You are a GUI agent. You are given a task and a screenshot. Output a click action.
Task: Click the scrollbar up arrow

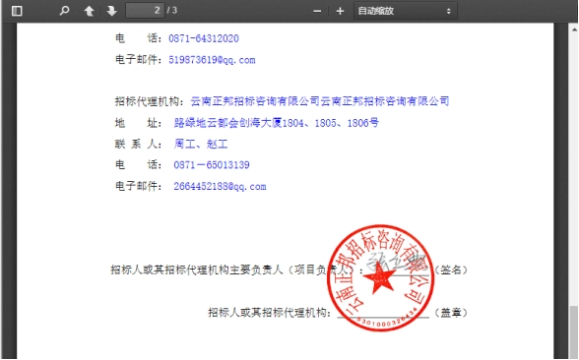click(x=574, y=29)
